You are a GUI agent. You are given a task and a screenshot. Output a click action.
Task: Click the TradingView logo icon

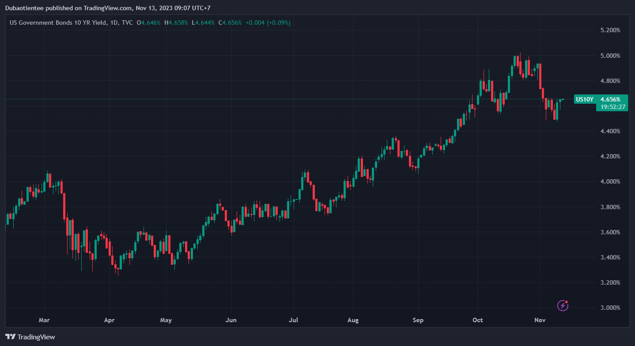tap(11, 337)
